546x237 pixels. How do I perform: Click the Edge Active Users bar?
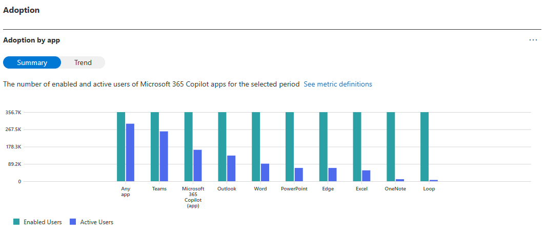click(332, 175)
